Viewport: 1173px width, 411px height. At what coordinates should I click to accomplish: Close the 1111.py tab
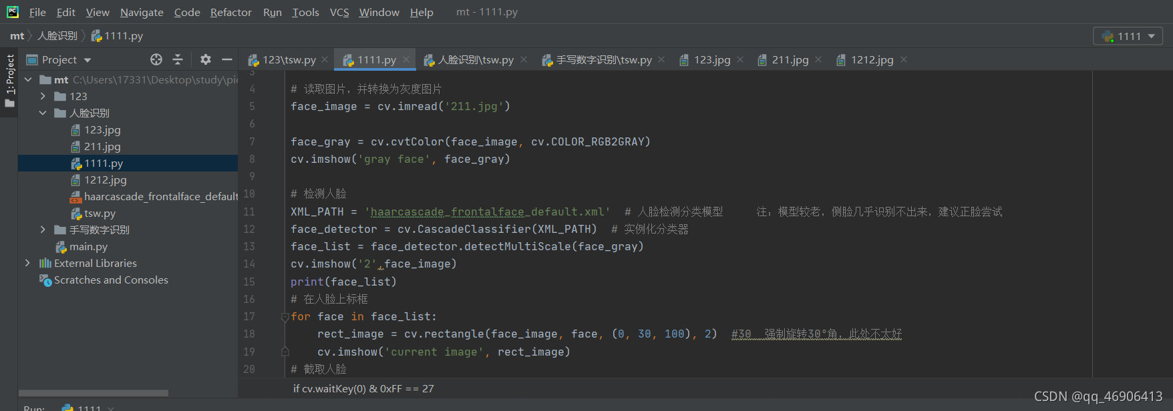[x=405, y=59]
